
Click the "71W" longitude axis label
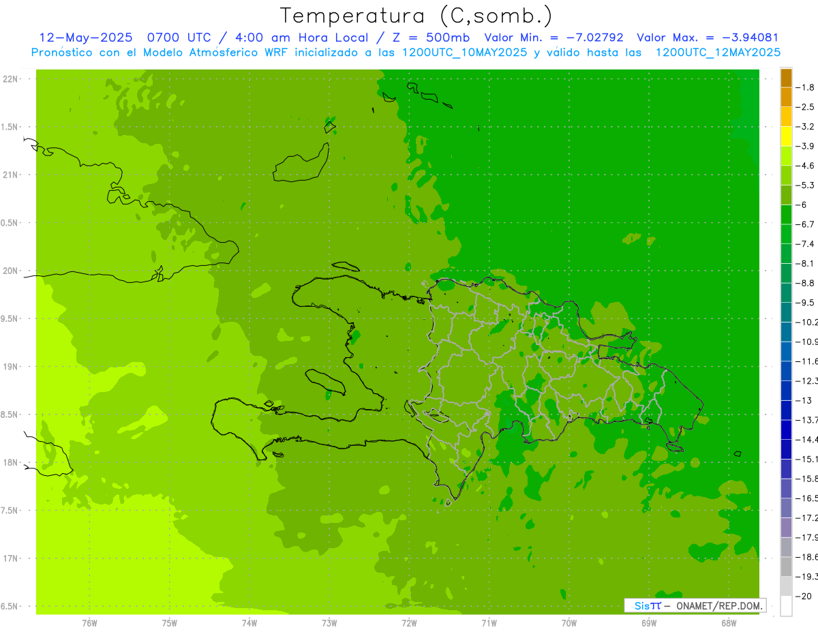point(489,622)
